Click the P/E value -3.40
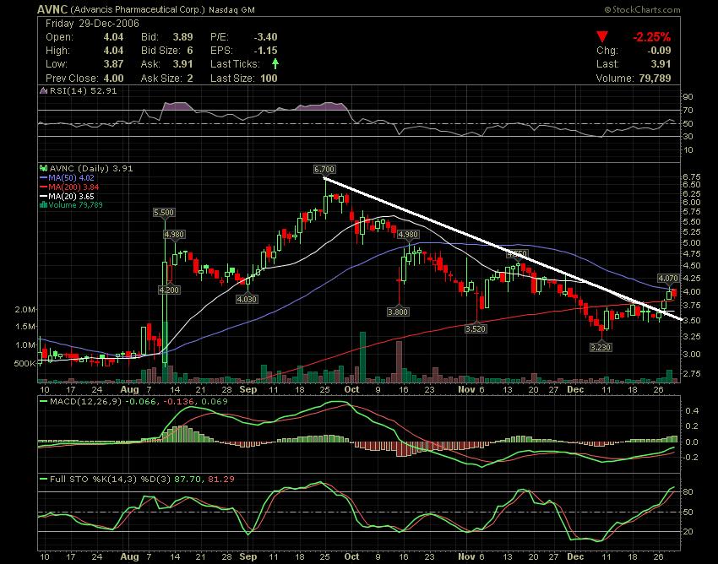718x564 pixels. (x=265, y=37)
